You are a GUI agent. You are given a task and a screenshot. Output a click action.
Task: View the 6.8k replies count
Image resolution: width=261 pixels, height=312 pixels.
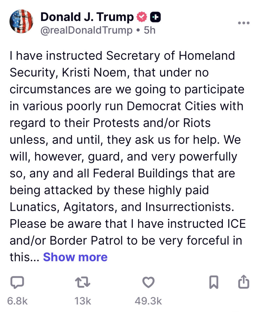click(17, 301)
